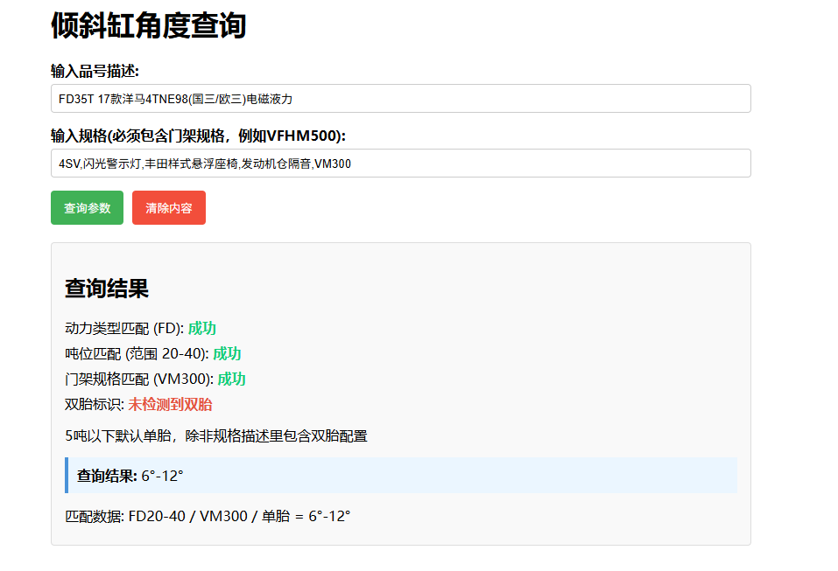The image size is (838, 571).
Task: Click the 输入品号描述 label
Action: [x=95, y=71]
